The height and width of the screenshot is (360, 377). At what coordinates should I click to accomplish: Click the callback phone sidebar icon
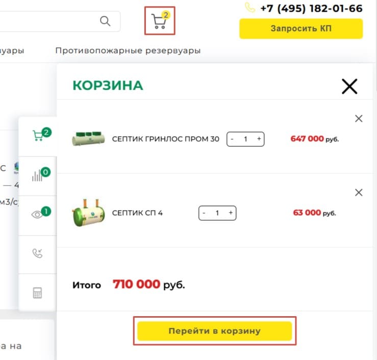tap(38, 254)
